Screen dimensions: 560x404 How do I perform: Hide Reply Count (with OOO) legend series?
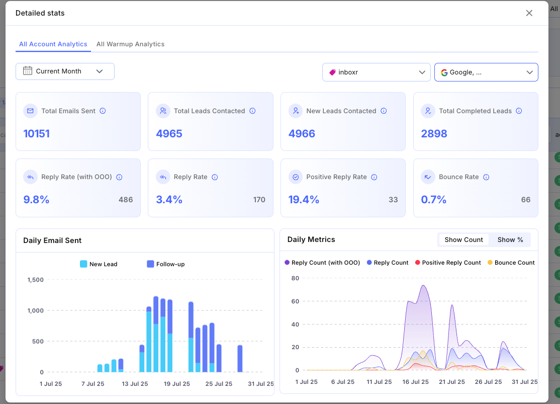point(322,263)
